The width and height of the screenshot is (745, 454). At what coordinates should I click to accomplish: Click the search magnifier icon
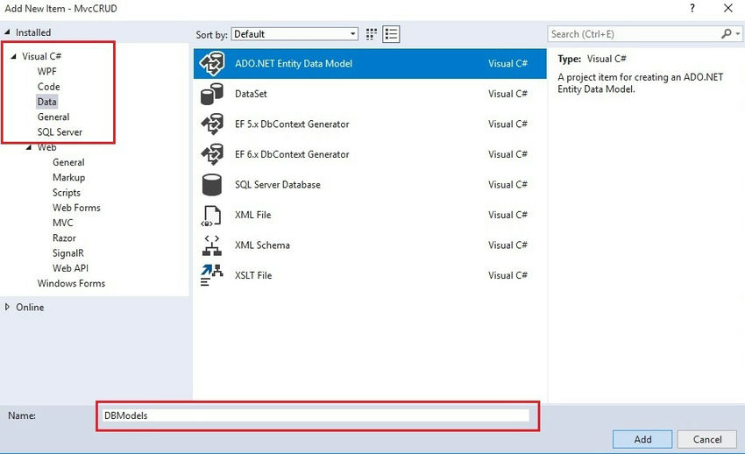(x=727, y=34)
